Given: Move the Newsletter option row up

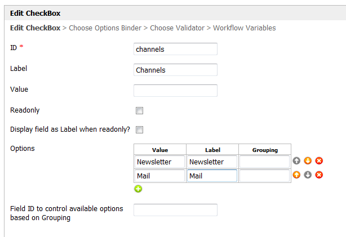Looking at the screenshot, I should pos(296,161).
